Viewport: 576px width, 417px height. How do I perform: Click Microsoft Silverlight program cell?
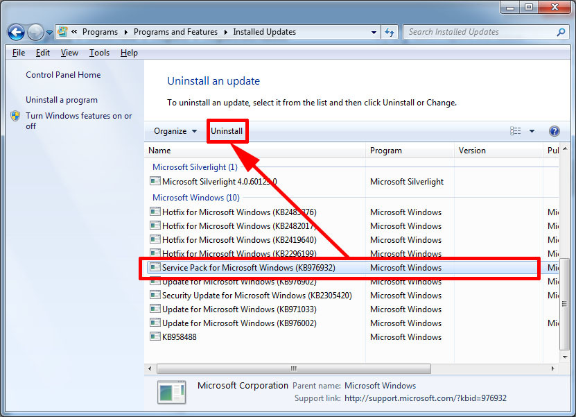[407, 182]
